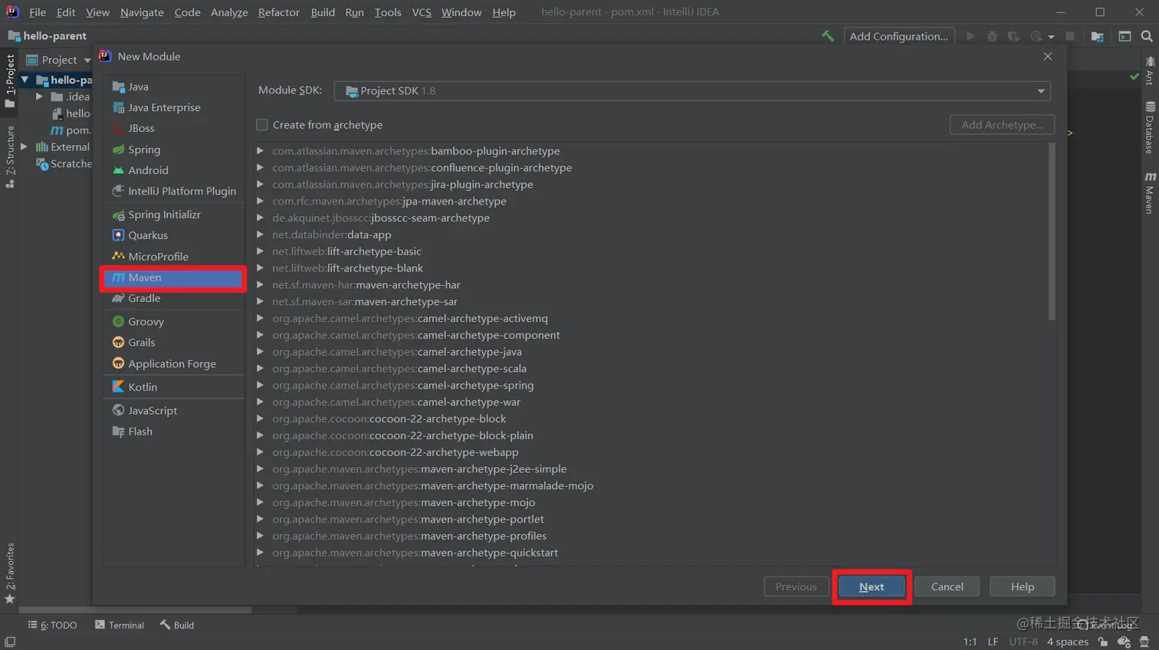
Task: Open the TODO tool tab
Action: click(x=52, y=625)
